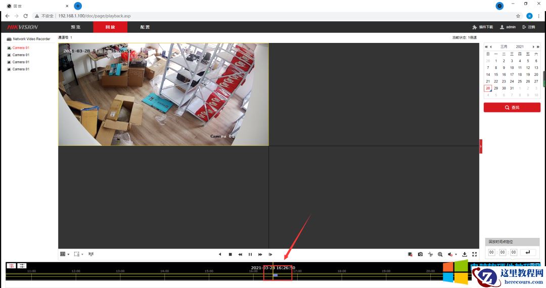Click the browser address bar URL
This screenshot has width=546, height=288.
tap(95, 16)
